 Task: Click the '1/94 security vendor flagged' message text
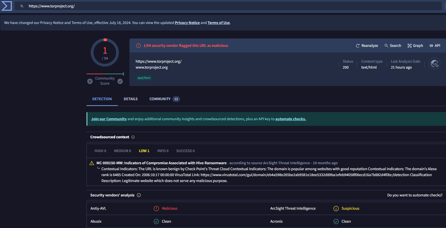pos(186,46)
